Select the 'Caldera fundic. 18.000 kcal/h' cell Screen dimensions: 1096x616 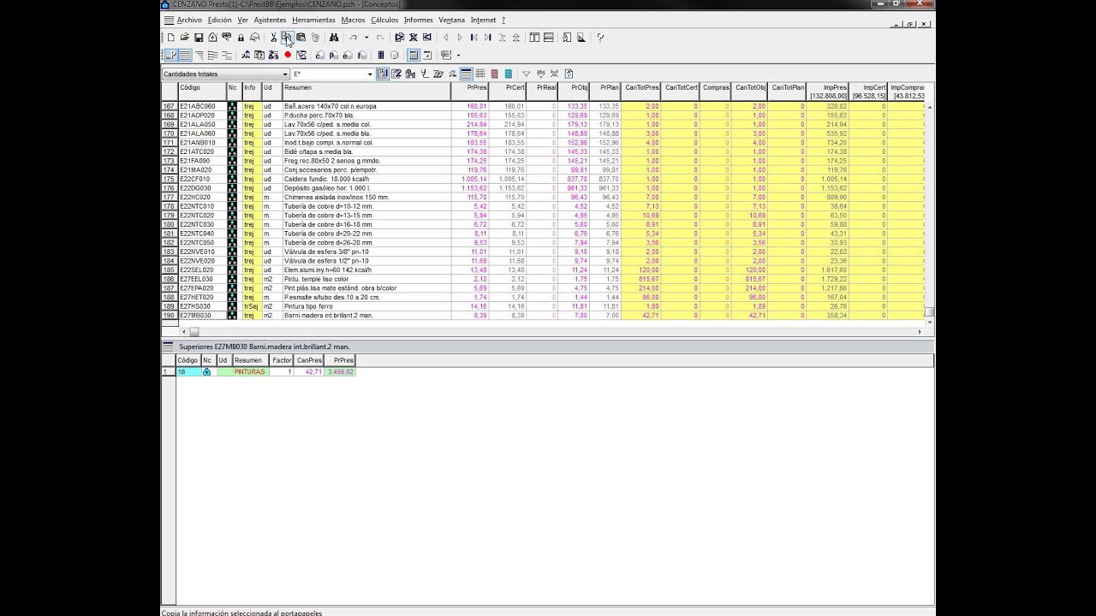[366, 179]
